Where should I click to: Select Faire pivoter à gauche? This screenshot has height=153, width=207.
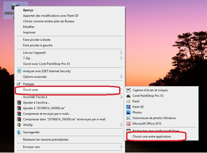[70, 45]
